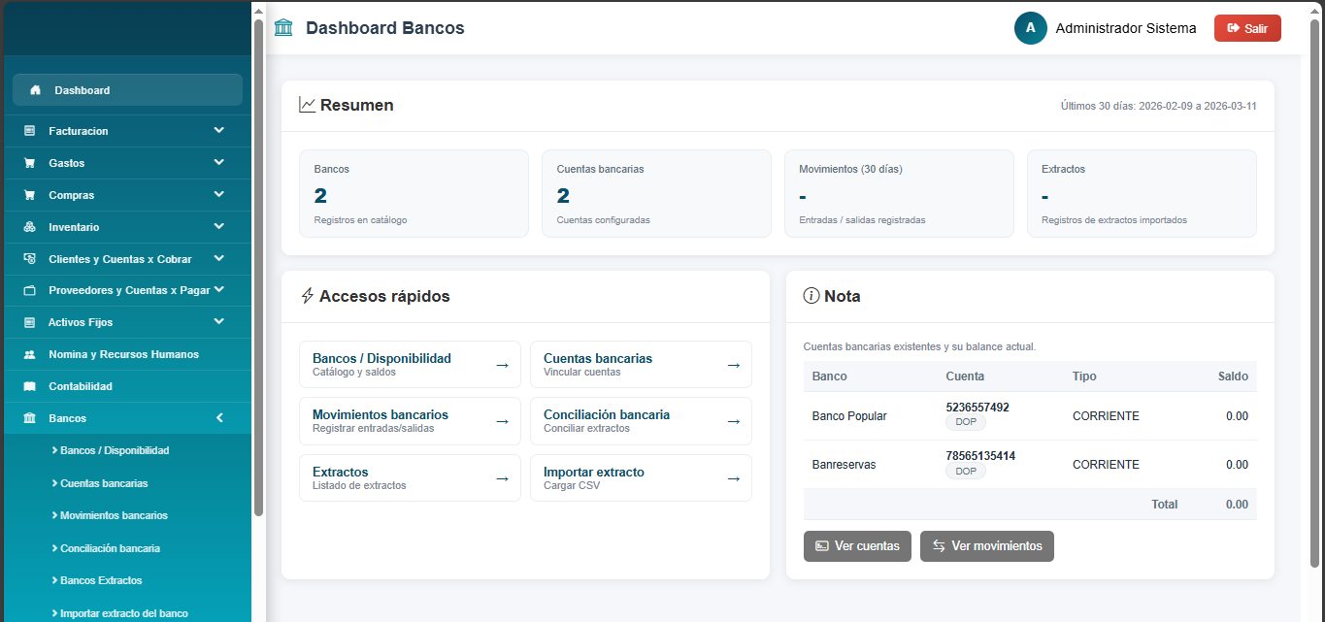Click the Ver movimientos button
Screen dimensions: 1325x622
point(986,546)
